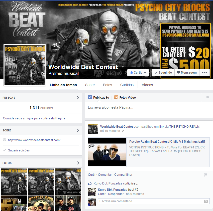Image resolution: width=213 pixels, height=211 pixels.
Task: Open second Psycho City Blocks photo thumbnail
Action: [41, 181]
